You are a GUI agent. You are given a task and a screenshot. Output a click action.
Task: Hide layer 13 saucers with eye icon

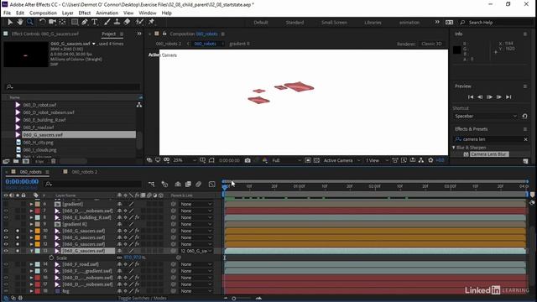click(x=6, y=251)
